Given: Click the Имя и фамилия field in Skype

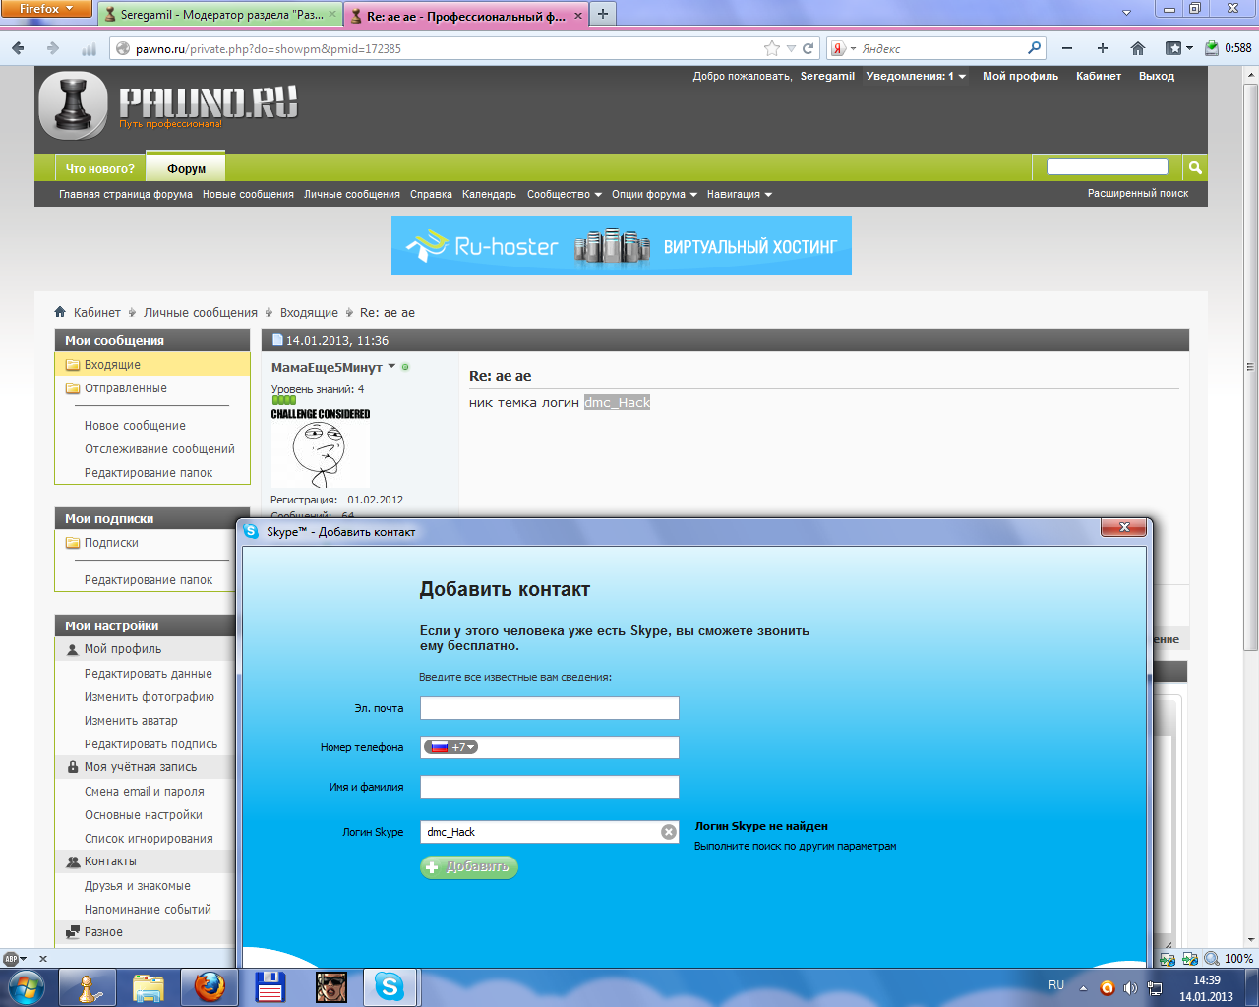Looking at the screenshot, I should click(550, 787).
